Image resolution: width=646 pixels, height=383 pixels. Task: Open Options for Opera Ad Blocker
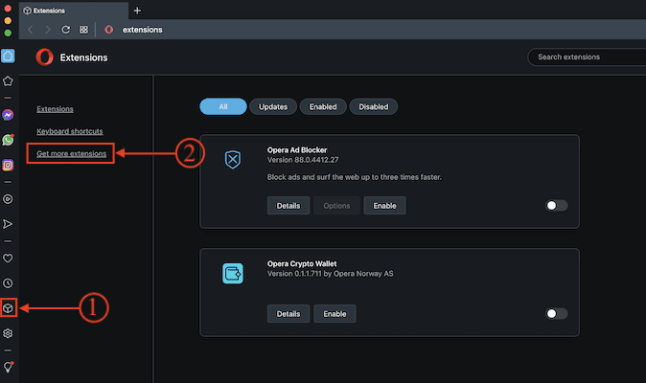(x=336, y=206)
